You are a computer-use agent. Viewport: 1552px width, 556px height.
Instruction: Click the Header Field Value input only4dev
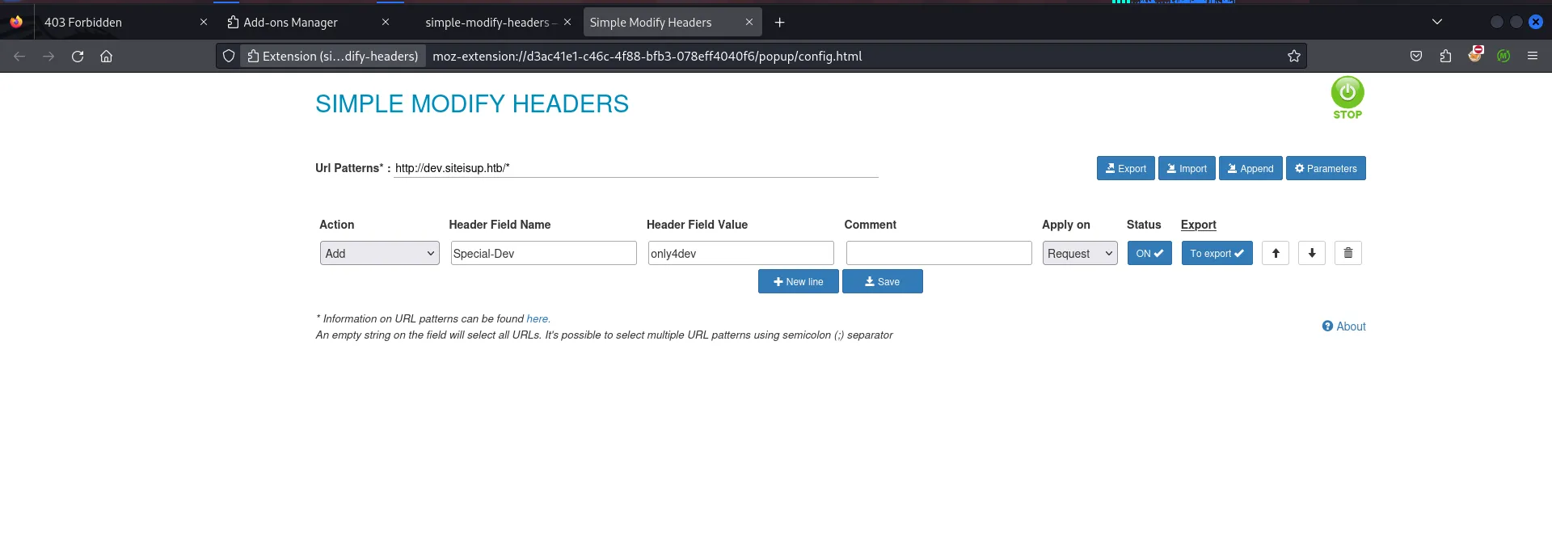(741, 253)
